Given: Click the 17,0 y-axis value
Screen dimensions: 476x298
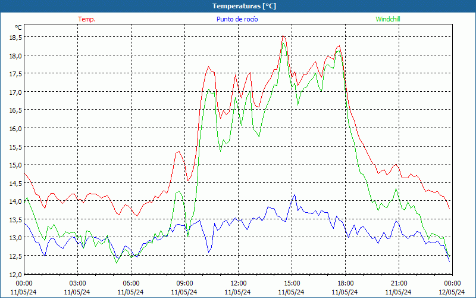Looking at the screenshot, I should click(x=17, y=92).
